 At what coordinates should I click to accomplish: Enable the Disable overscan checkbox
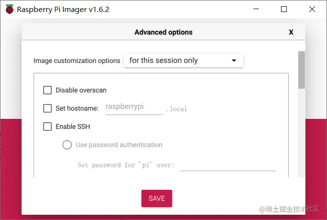(47, 90)
